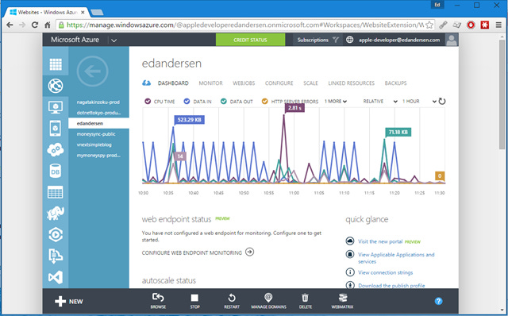Switch to the Linked Resources tab
The image size is (508, 316).
pyautogui.click(x=351, y=83)
